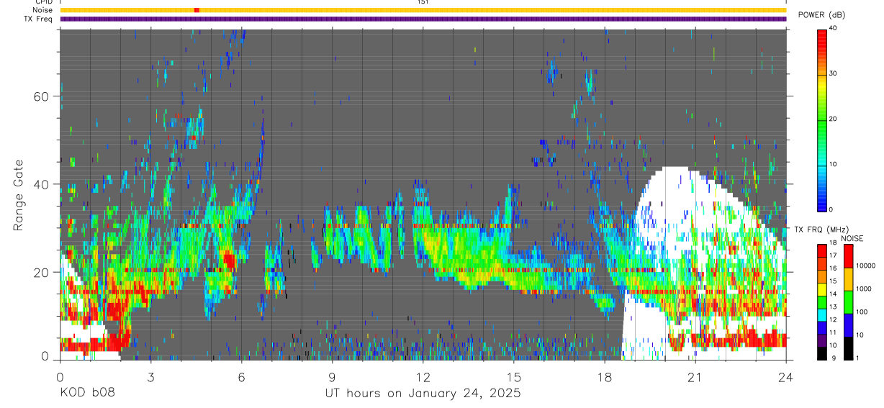Select the black segment of the NOISE color bar
The height and width of the screenshot is (408, 884).
click(x=849, y=348)
